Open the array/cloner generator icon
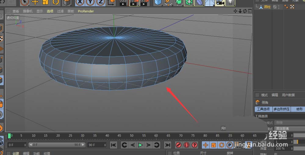305x155 pixels. tap(189, 2)
